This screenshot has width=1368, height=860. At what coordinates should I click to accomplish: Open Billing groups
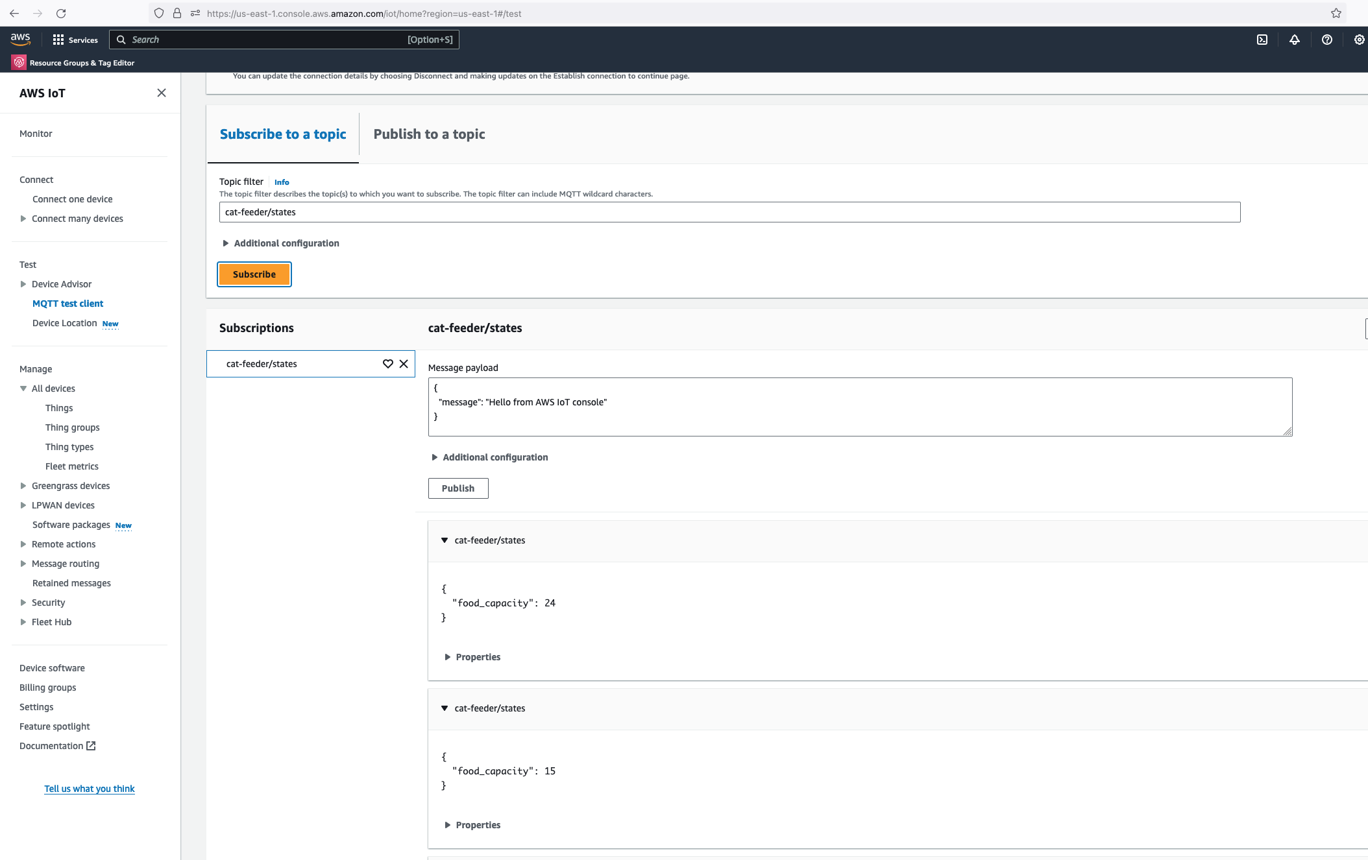(48, 687)
